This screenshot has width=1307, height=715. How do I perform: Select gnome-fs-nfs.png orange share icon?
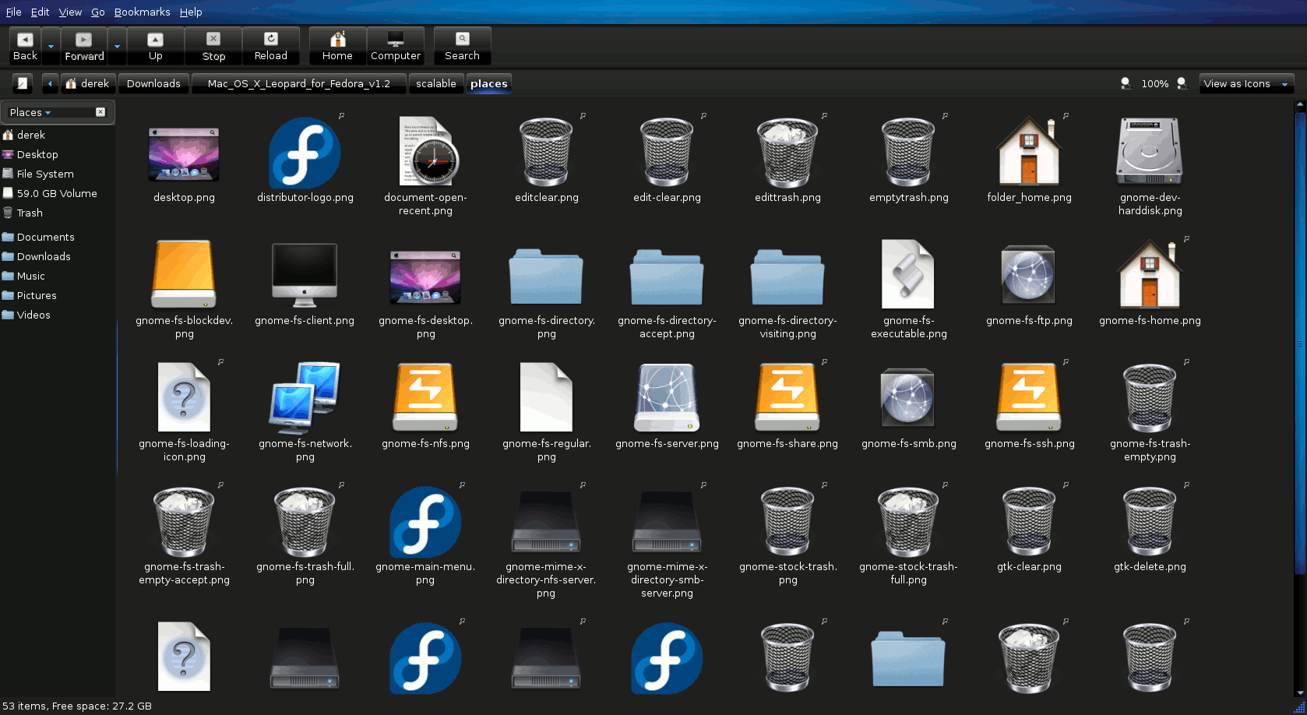[426, 397]
